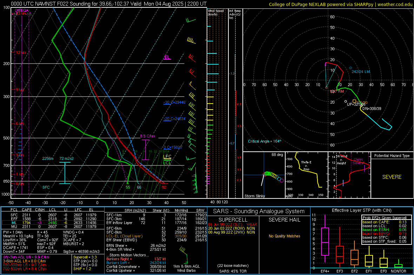
Task: Click the College of DuPage NEXLAB credit text
Action: tap(341, 4)
